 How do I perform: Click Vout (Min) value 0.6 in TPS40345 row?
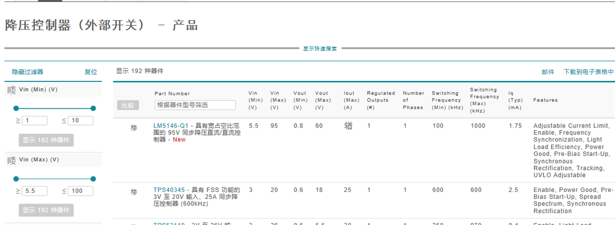coord(298,190)
